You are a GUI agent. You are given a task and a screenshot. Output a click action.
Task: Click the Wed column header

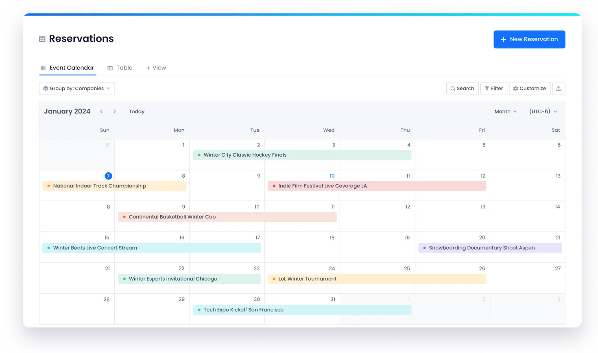[x=329, y=130]
